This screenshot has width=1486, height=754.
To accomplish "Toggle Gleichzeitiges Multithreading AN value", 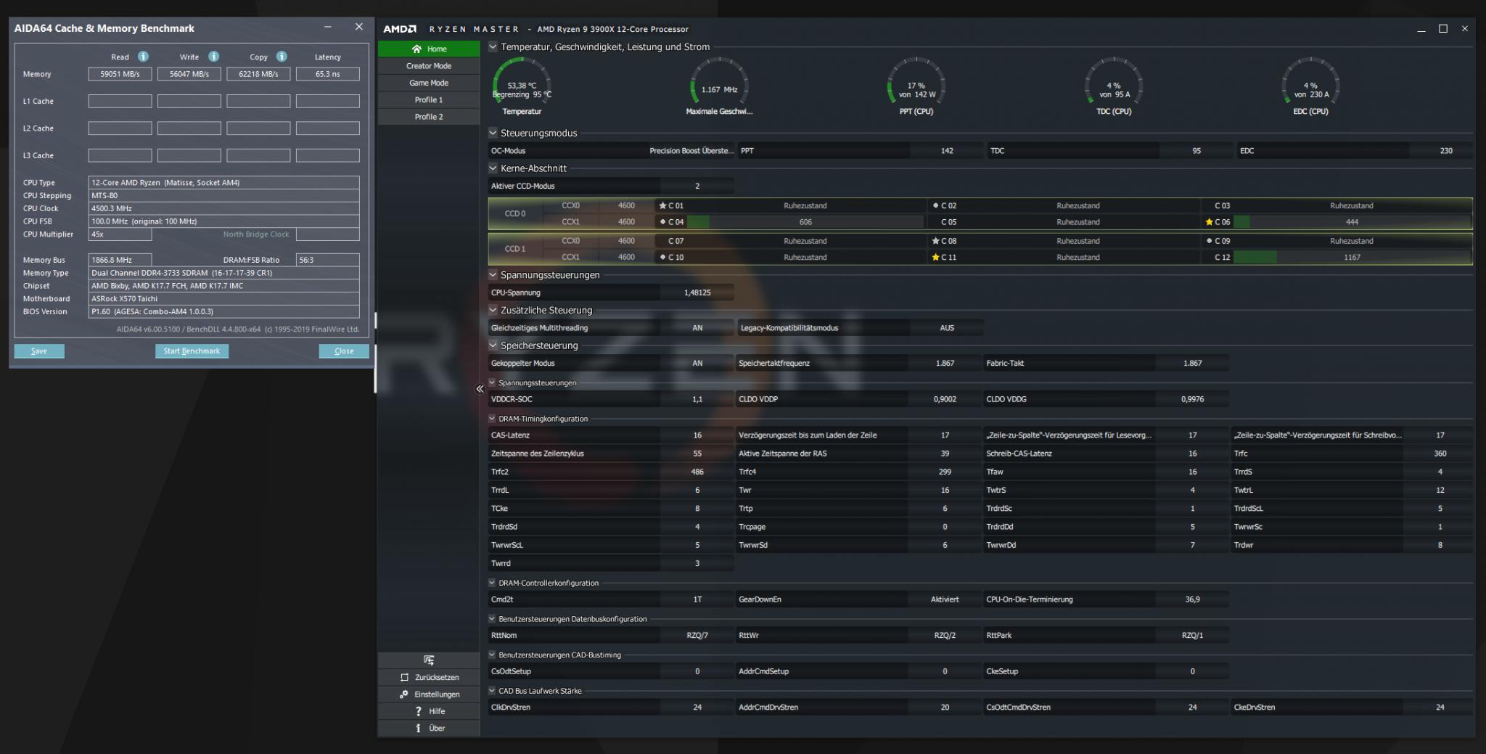I will click(x=697, y=328).
